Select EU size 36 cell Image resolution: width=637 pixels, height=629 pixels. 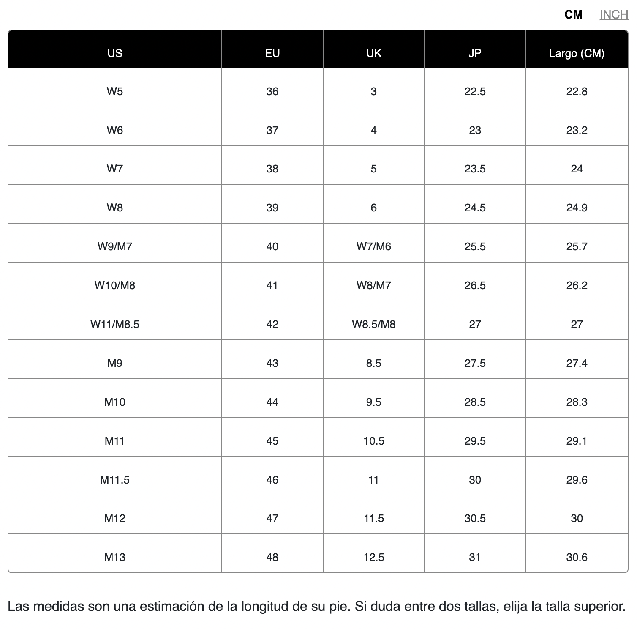click(272, 91)
